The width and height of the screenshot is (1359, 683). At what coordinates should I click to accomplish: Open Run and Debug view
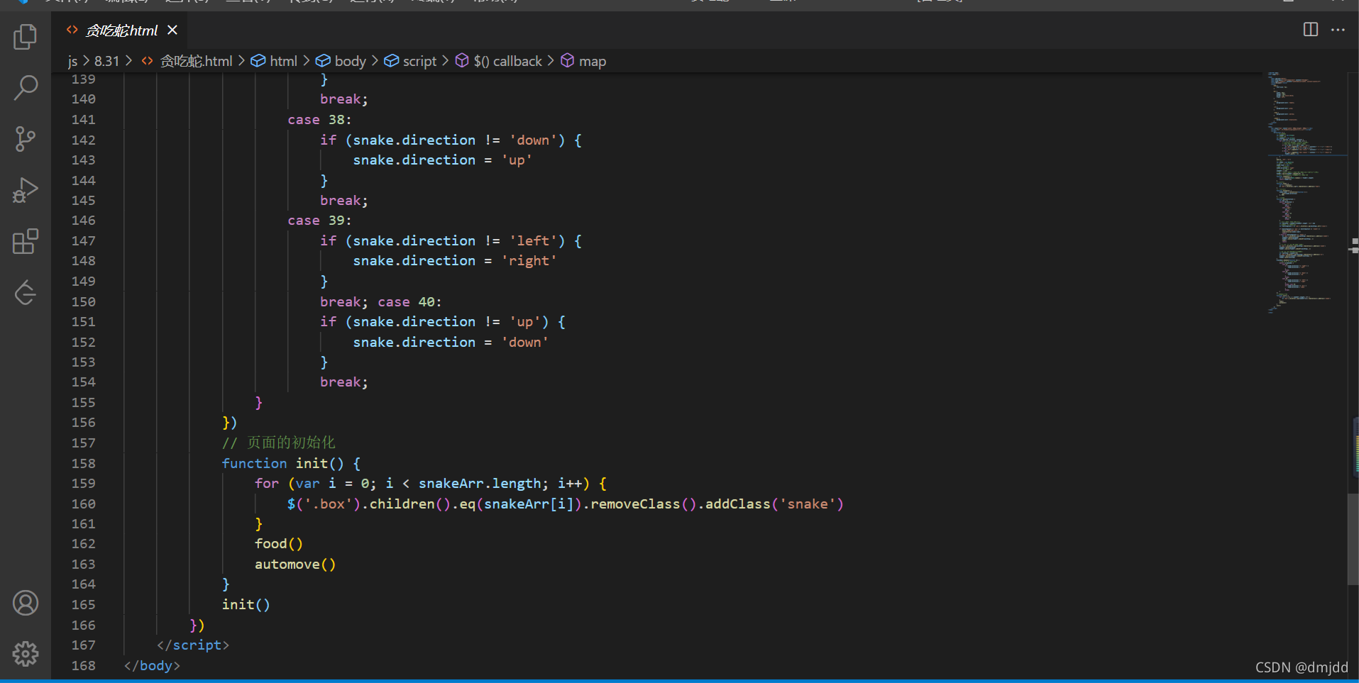(x=26, y=190)
